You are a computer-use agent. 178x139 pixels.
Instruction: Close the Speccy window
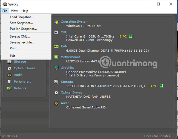tap(171, 4)
